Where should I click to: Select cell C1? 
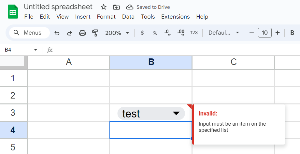[233, 78]
